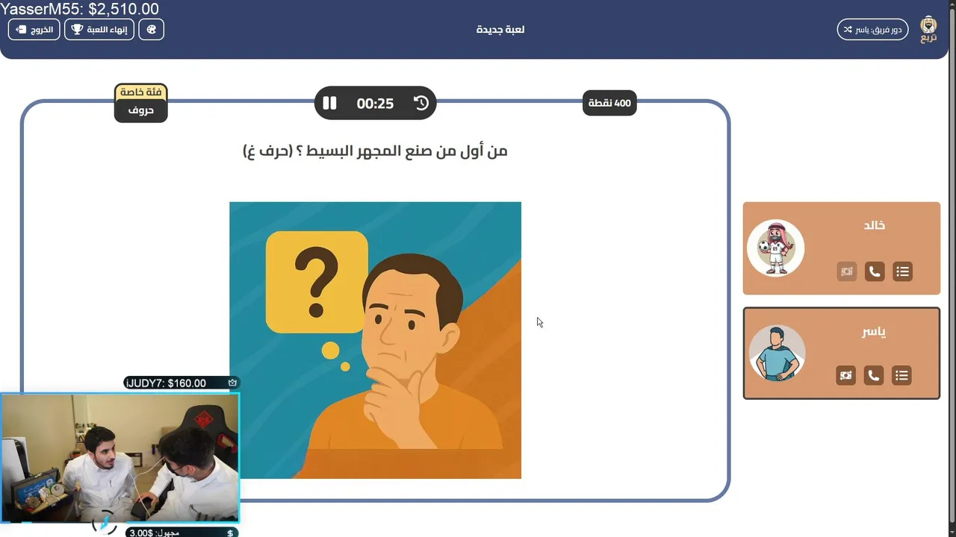Pause the question countdown timer

click(x=329, y=104)
